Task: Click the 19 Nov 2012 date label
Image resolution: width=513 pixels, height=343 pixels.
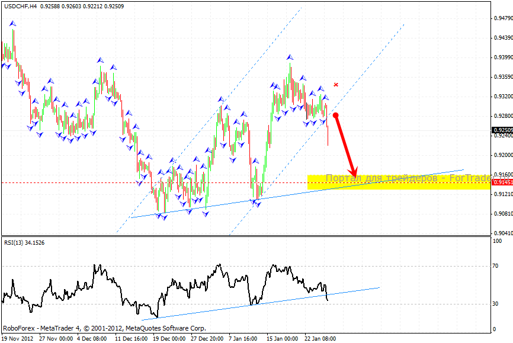Action: pyautogui.click(x=17, y=338)
